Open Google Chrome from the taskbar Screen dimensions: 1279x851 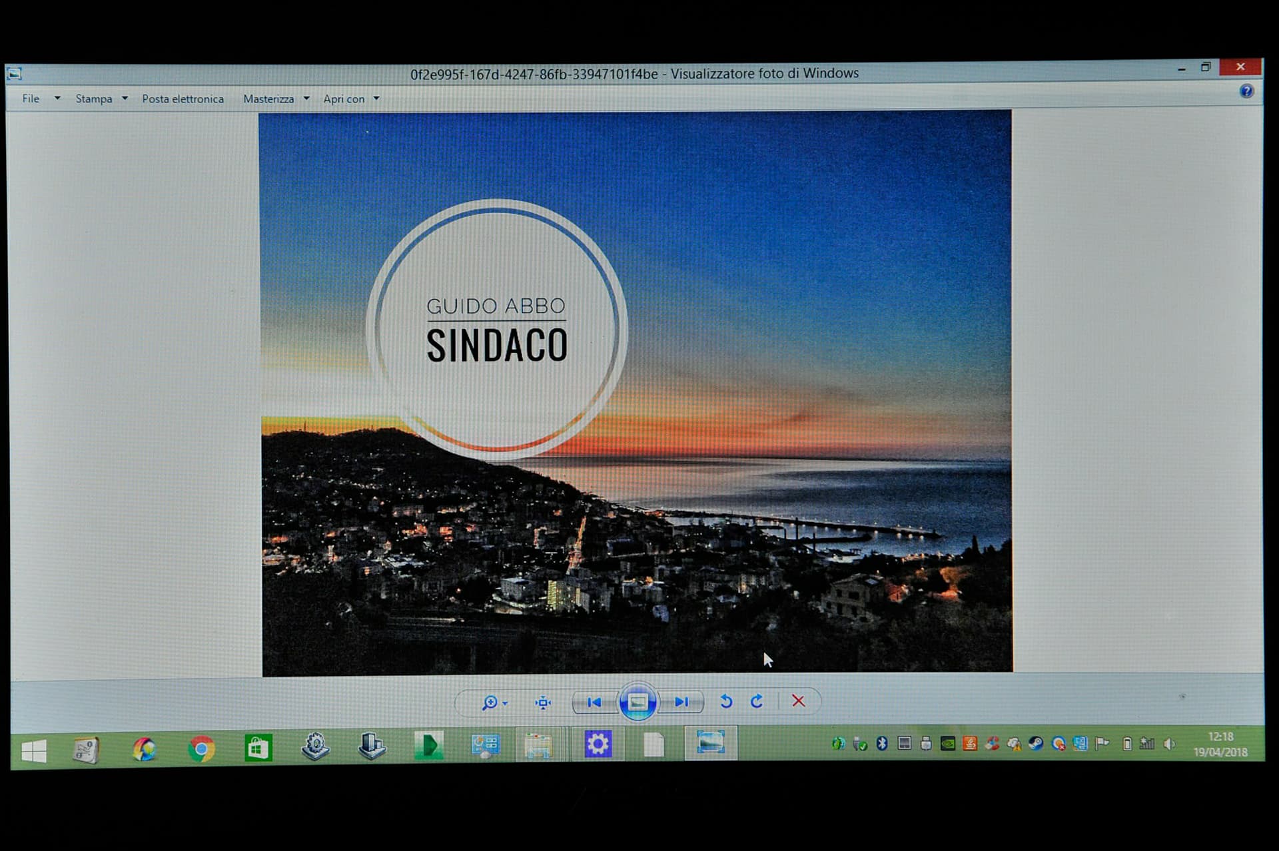coord(201,749)
